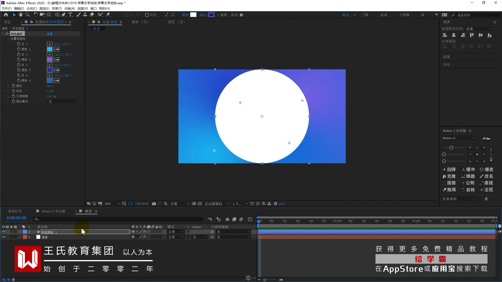
Task: Open the 效果(T) menu
Action: click(x=57, y=8)
